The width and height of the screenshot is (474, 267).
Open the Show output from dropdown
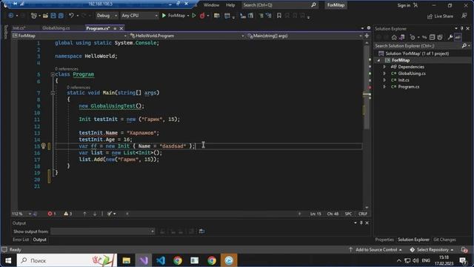103,231
